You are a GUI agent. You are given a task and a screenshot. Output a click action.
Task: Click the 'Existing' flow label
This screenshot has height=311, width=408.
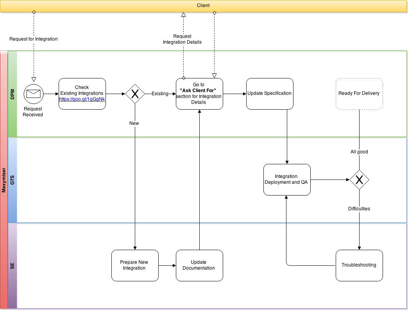point(160,94)
